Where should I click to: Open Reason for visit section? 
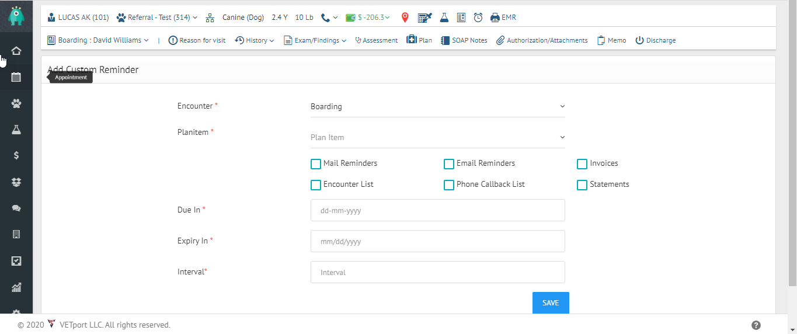click(197, 40)
